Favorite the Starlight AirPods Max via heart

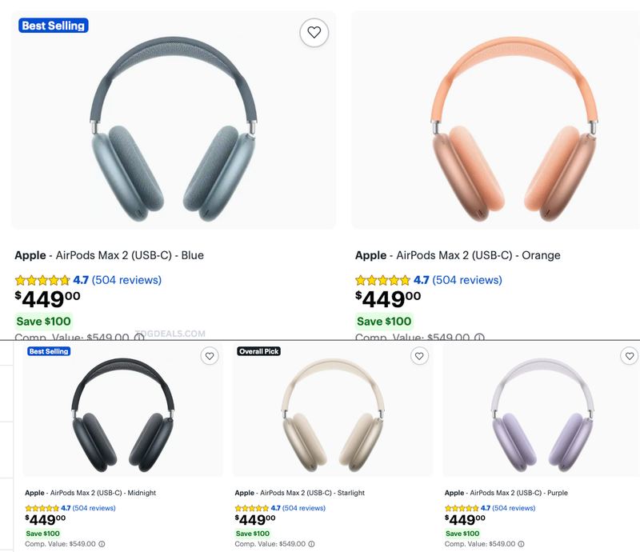(x=419, y=356)
